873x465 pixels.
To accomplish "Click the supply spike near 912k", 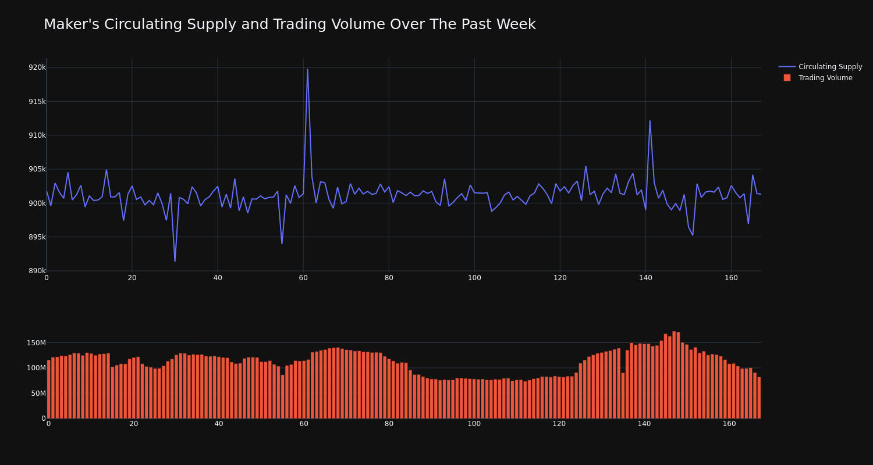I will (650, 121).
